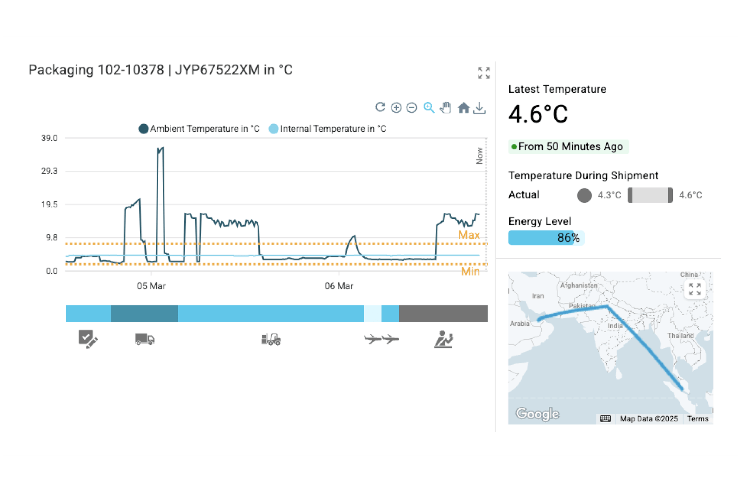Image resolution: width=738 pixels, height=492 pixels.
Task: Click the gray segment of timeline bar
Action: (x=443, y=313)
